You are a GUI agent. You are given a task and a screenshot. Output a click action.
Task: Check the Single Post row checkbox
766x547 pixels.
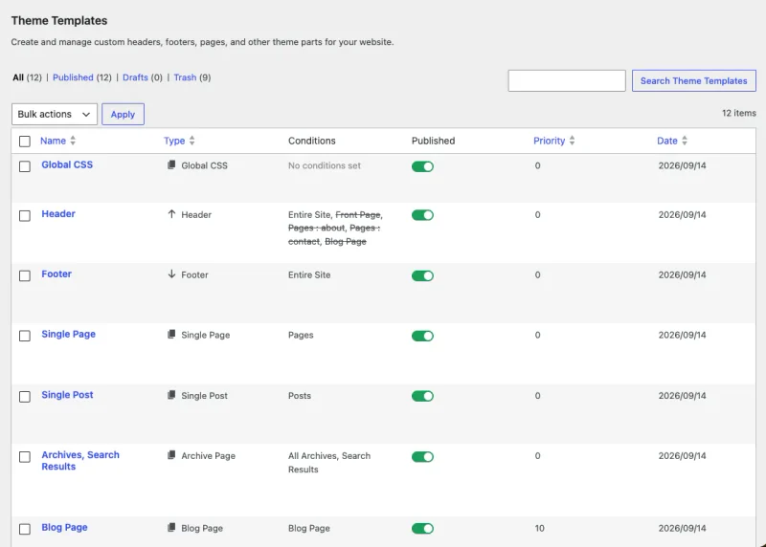pos(25,396)
